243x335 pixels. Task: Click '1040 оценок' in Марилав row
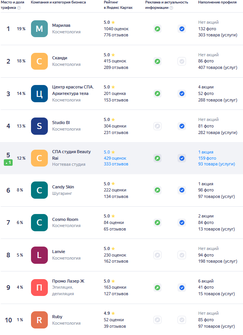click(x=116, y=29)
